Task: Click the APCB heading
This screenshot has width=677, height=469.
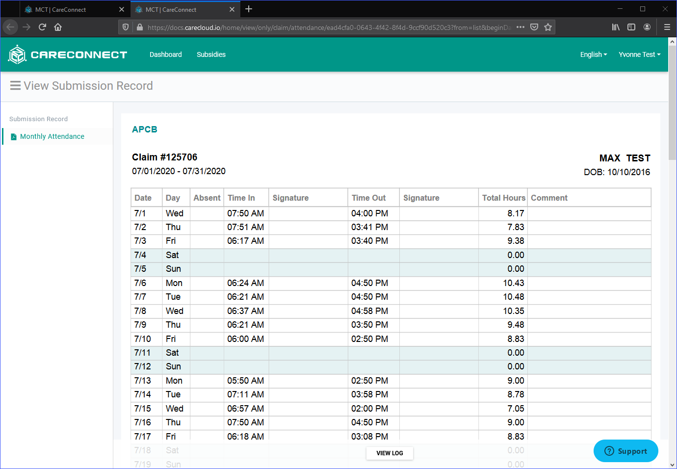Action: 145,130
